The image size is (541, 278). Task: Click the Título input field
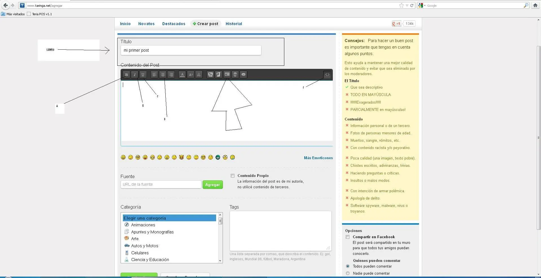[x=191, y=50]
